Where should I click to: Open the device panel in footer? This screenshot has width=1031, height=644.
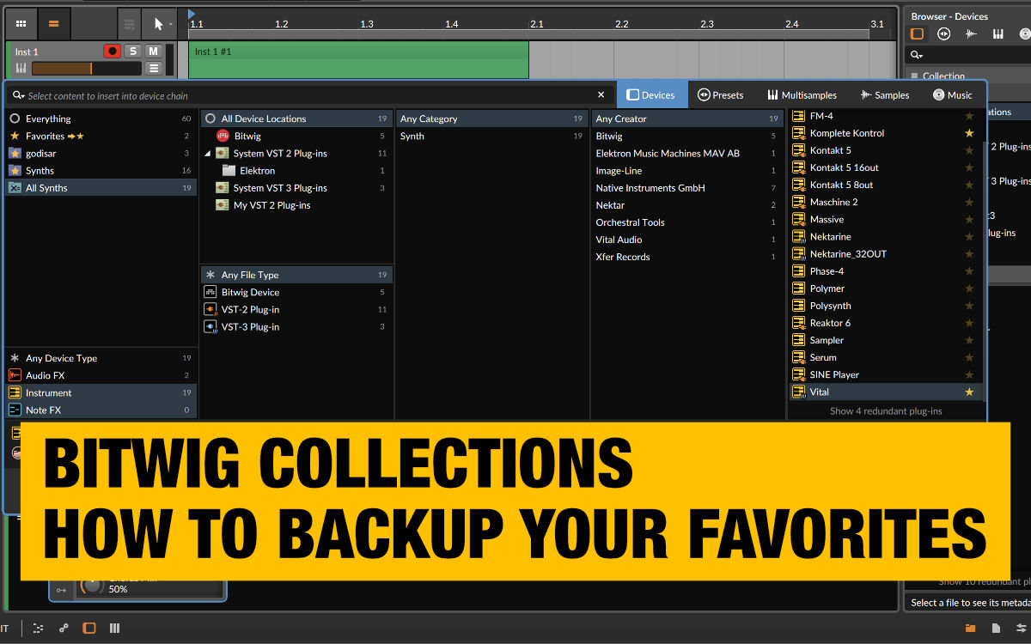point(88,628)
